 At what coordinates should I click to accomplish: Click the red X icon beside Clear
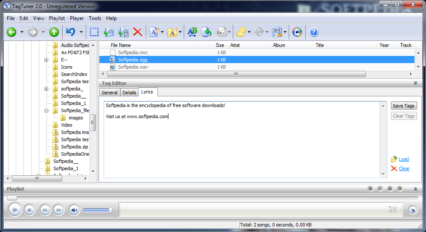click(394, 168)
